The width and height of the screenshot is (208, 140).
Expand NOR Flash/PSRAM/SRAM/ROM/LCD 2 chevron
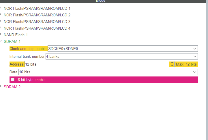click(1, 14)
